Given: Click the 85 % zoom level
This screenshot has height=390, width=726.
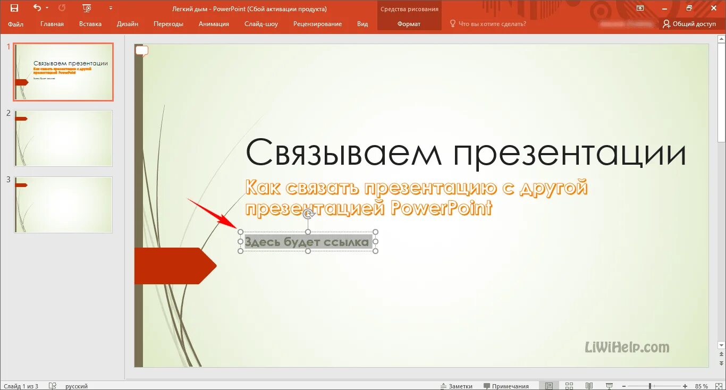Looking at the screenshot, I should pyautogui.click(x=701, y=386).
